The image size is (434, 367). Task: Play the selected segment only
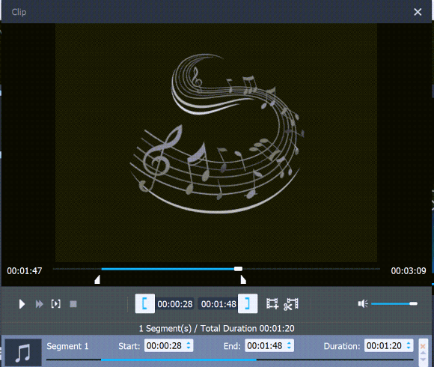tap(56, 304)
